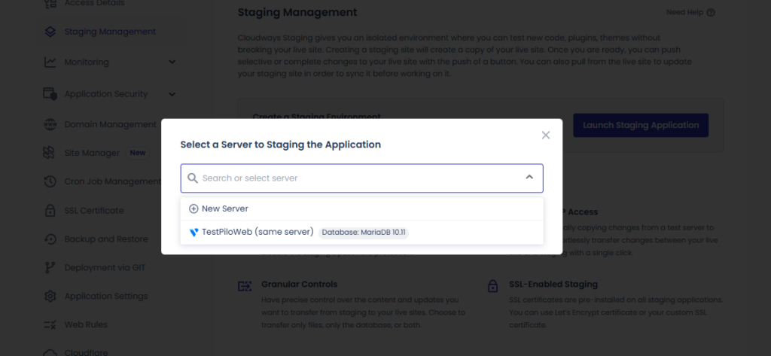Click the Application Security shield icon
This screenshot has height=356, width=771.
(x=50, y=94)
